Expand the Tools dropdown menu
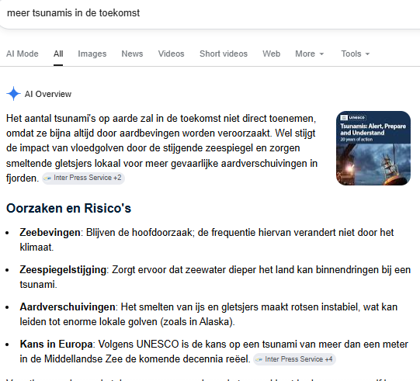This screenshot has height=381, width=420. [x=356, y=54]
